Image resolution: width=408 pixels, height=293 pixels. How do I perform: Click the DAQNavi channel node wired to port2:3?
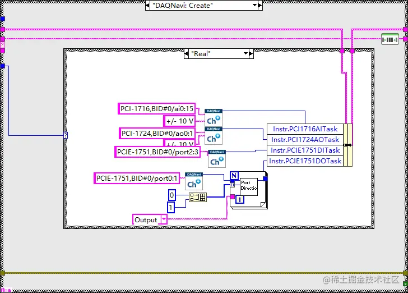[217, 159]
